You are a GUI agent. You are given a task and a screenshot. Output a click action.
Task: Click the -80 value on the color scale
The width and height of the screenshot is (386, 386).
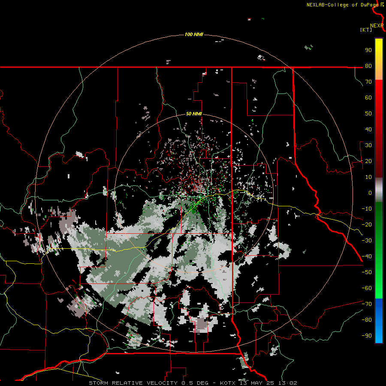[x=367, y=320]
